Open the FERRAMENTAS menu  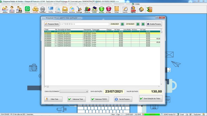click(x=119, y=4)
